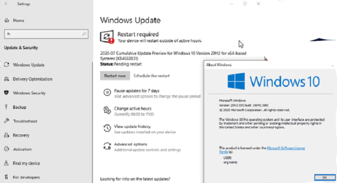The image size is (337, 183).
Task: Go to Windows Security section
Action: (x=29, y=93)
